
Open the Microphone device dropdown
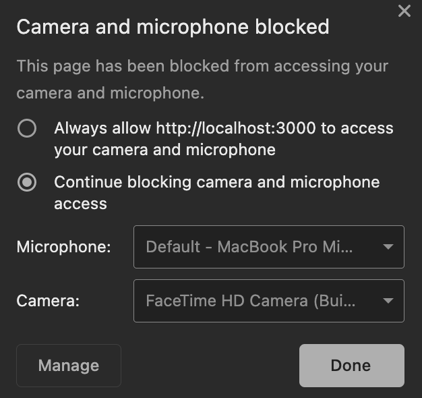(269, 247)
